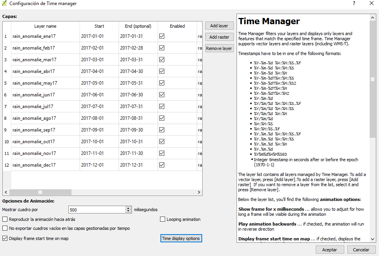
Task: Click the Enabled column header
Action: [177, 26]
